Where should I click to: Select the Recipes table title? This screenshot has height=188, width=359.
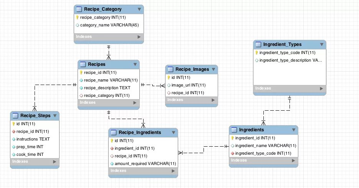coord(97,64)
